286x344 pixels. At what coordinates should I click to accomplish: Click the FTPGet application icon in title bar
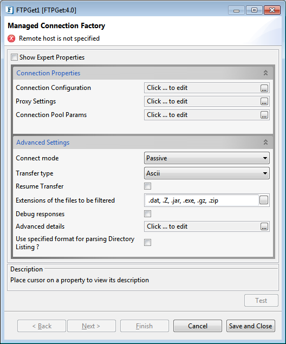10,10
